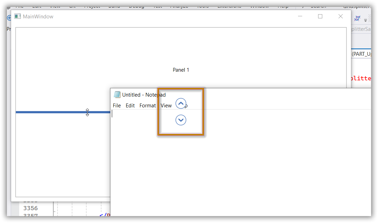Screen dimensions: 378x223
Task: Click line number 3356 in Visual Studio editor
Action: pos(30,208)
